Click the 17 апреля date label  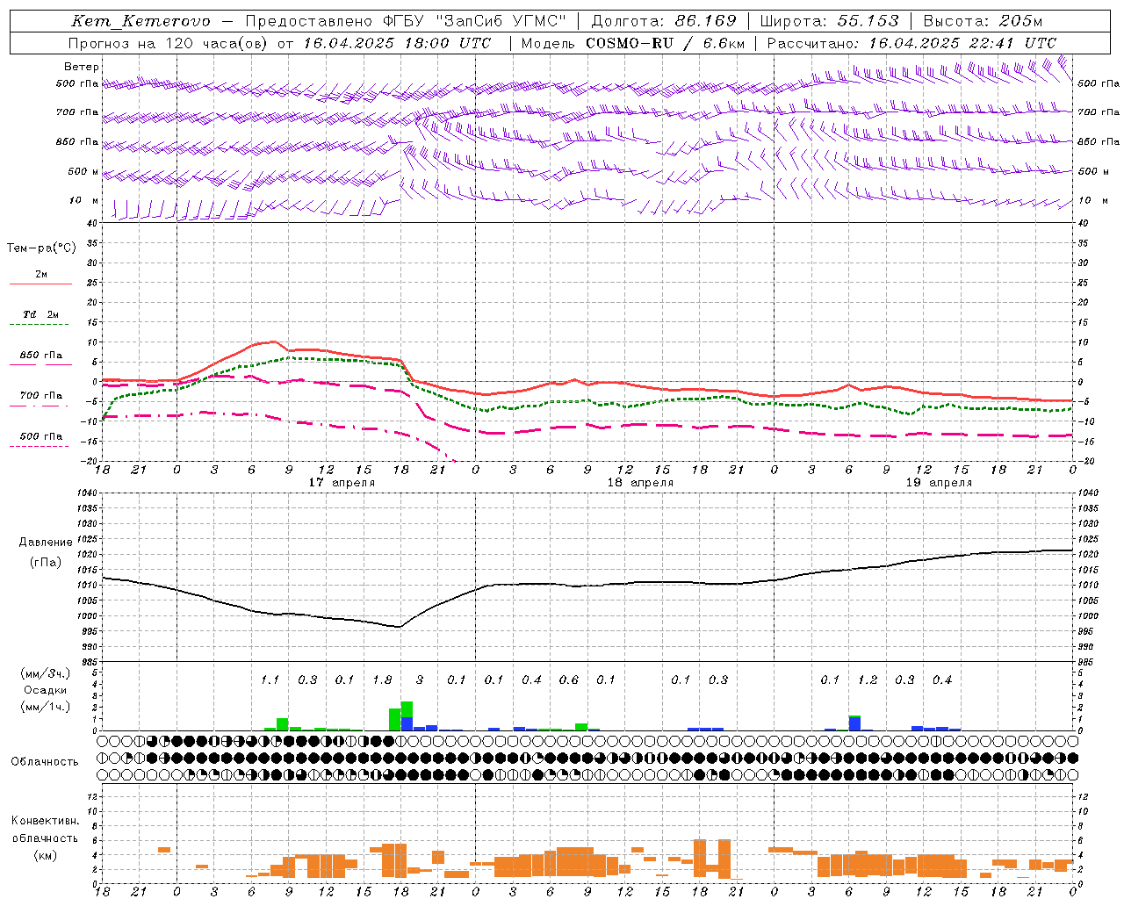coord(342,483)
